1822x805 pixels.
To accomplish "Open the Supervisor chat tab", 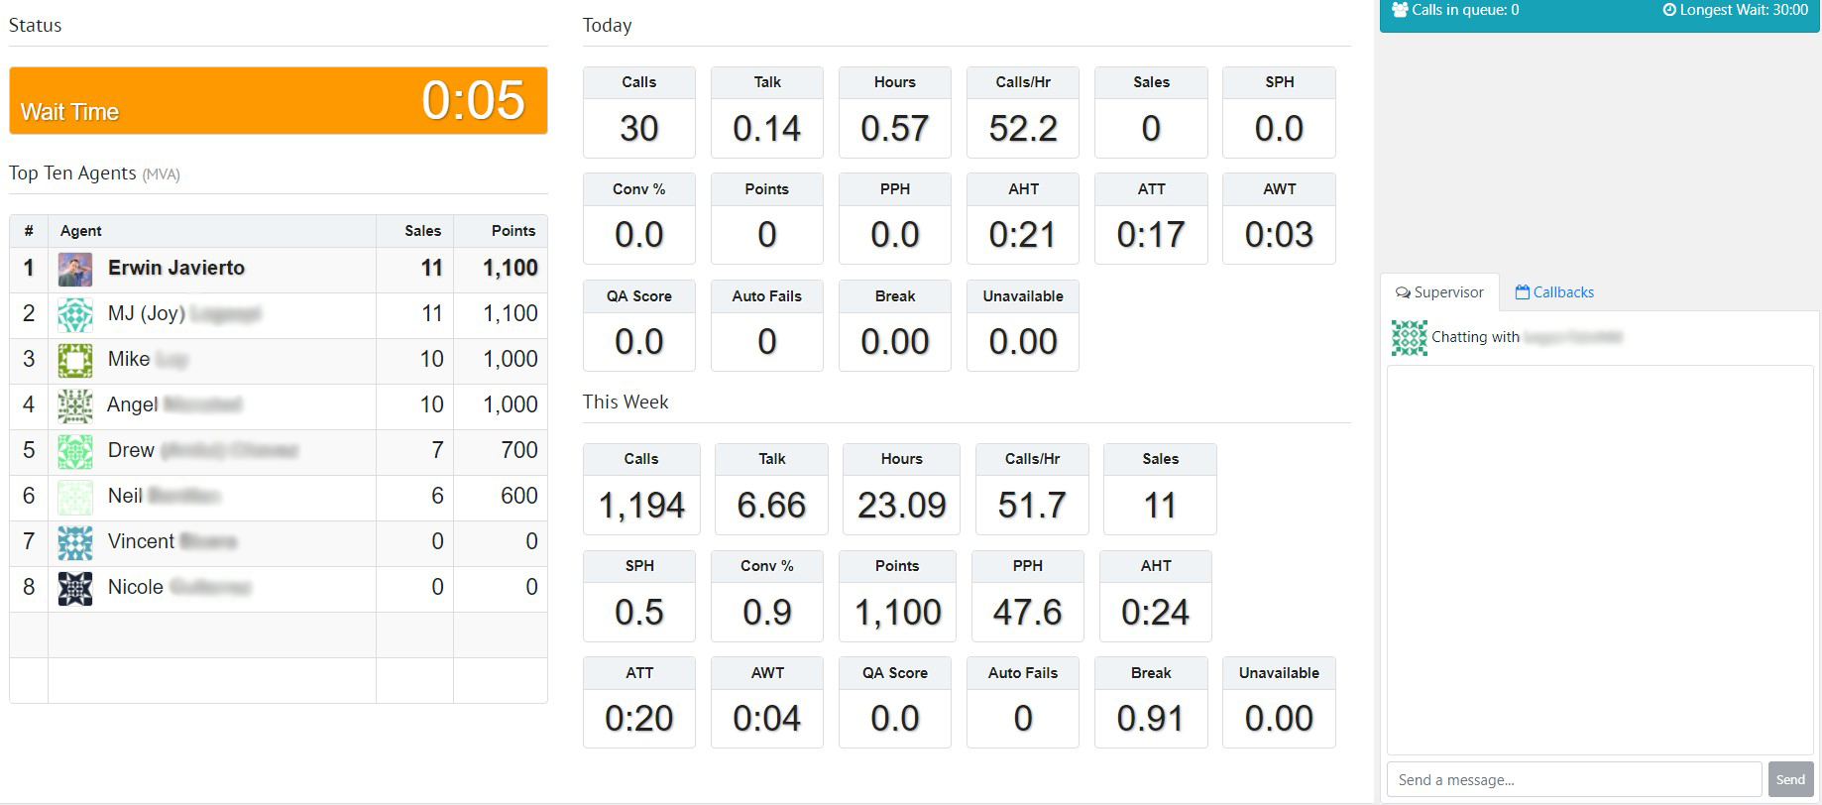I will (x=1439, y=292).
